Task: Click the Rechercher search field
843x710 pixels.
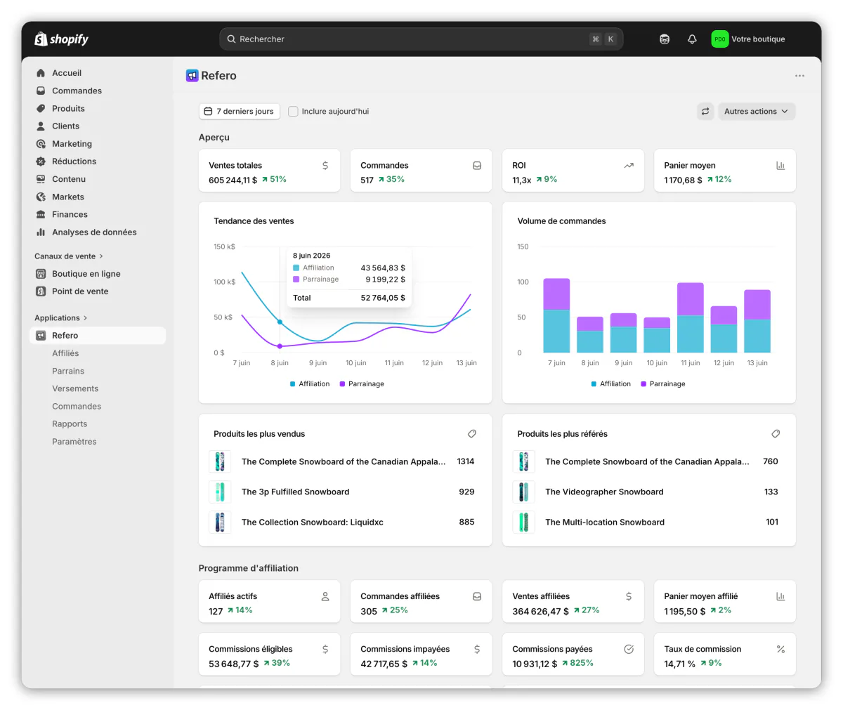Action: point(421,39)
